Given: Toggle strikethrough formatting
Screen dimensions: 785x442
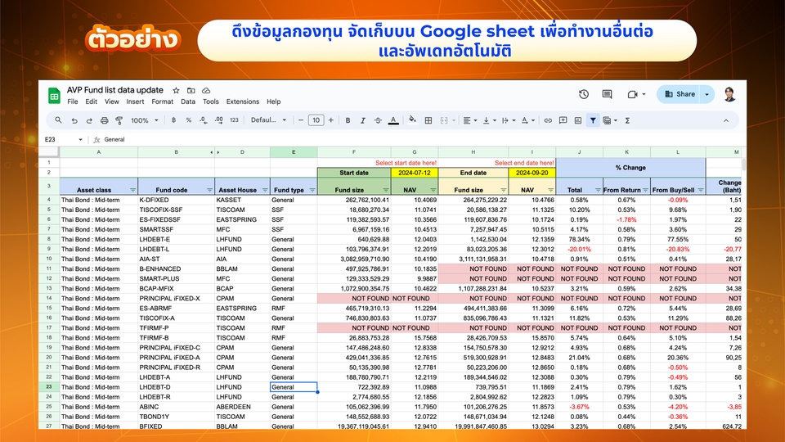Looking at the screenshot, I should (378, 120).
